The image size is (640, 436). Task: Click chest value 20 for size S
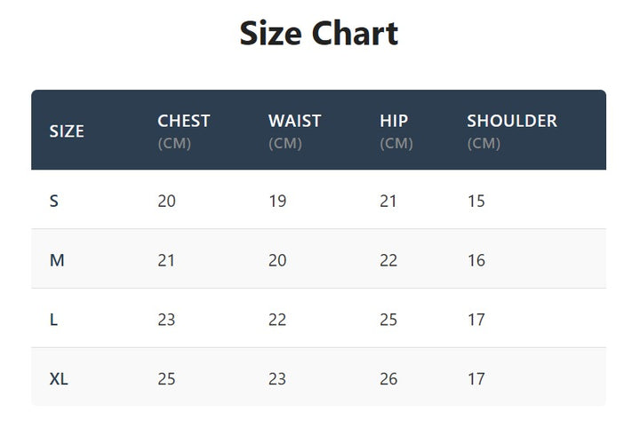coord(166,201)
